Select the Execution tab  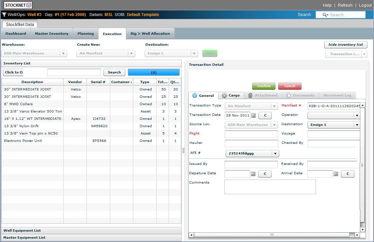pyautogui.click(x=112, y=34)
